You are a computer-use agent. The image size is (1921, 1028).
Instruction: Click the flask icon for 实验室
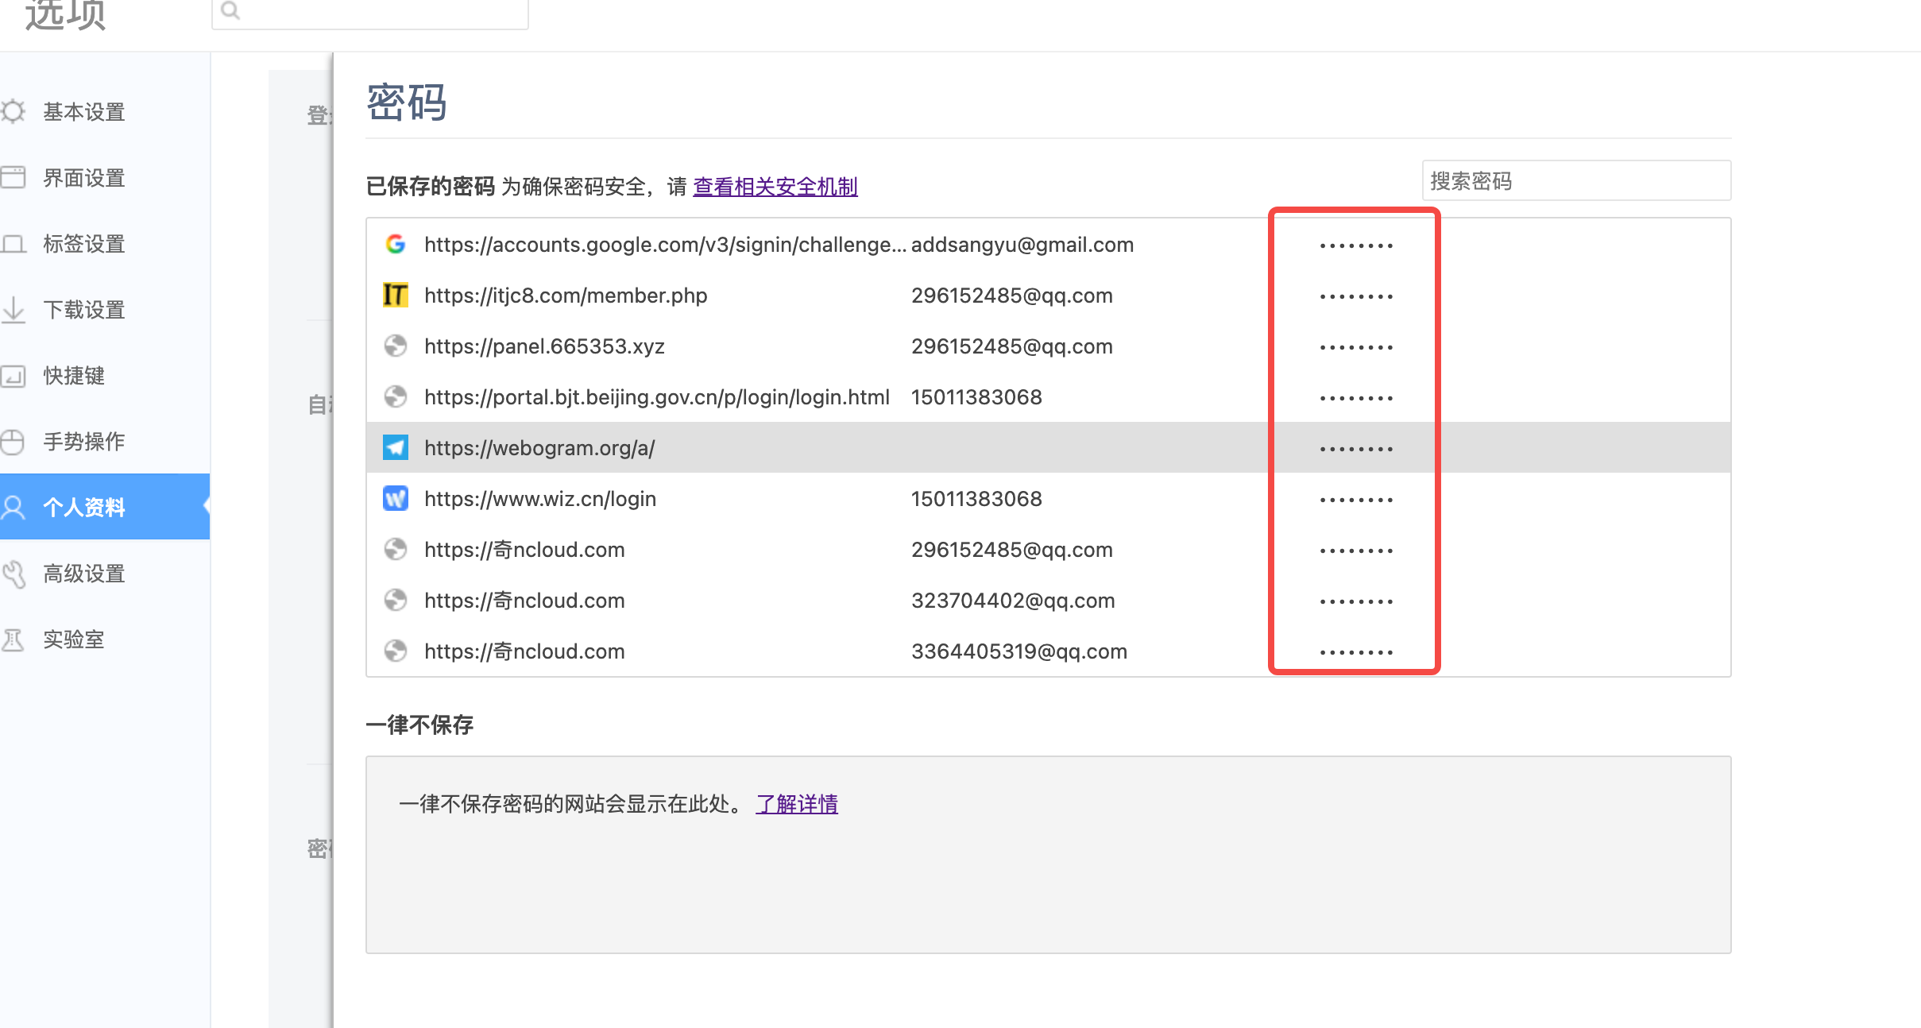(13, 639)
